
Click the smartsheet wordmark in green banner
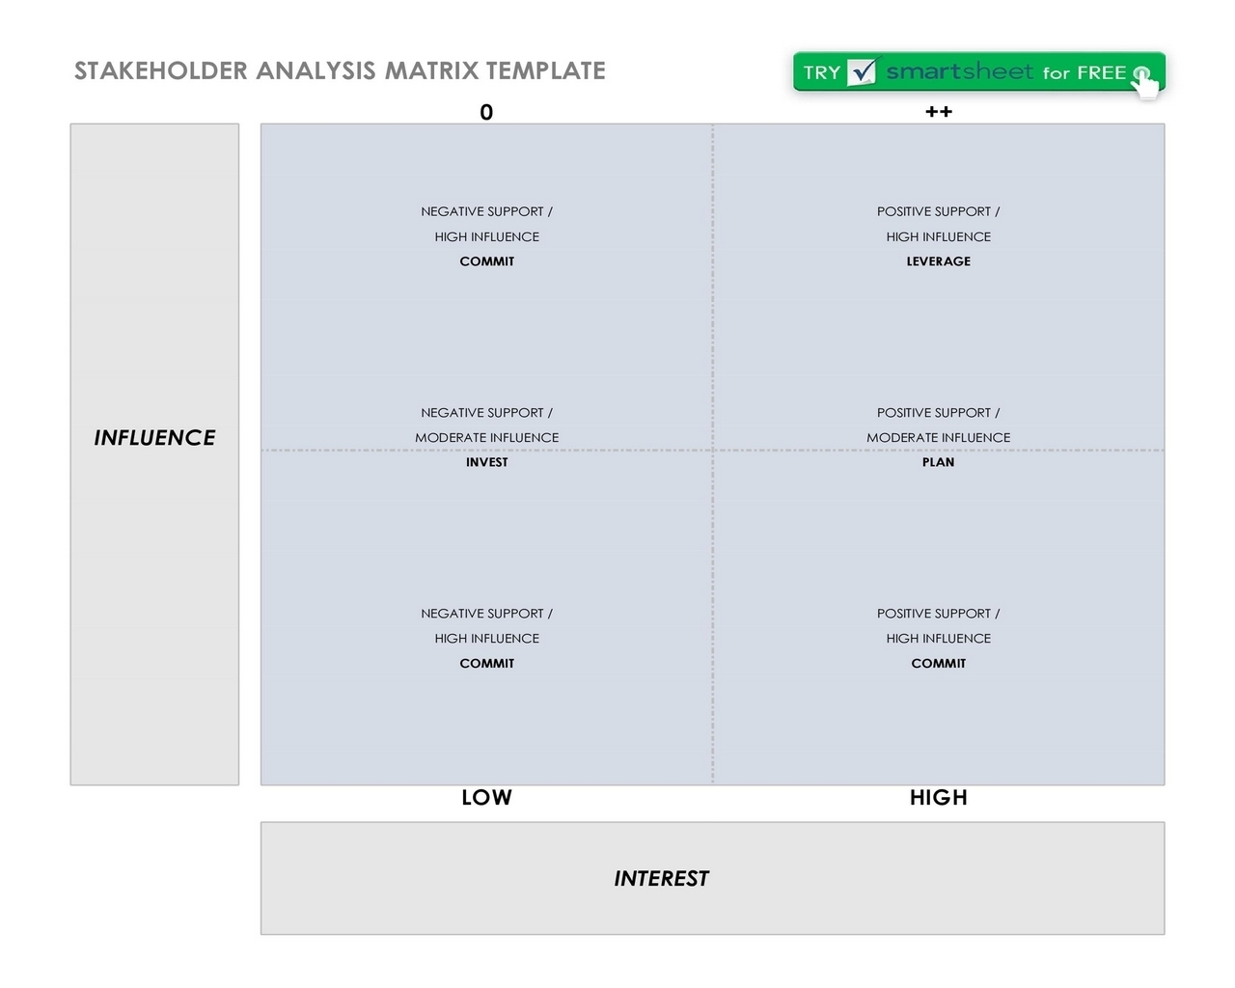tap(959, 71)
